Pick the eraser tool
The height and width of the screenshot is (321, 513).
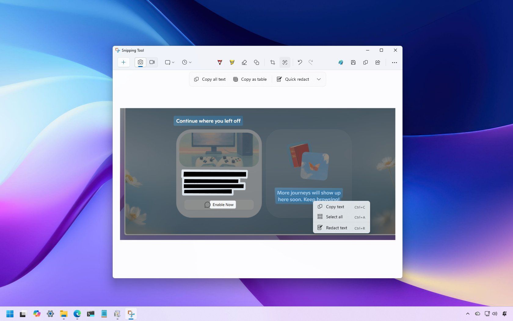(244, 62)
